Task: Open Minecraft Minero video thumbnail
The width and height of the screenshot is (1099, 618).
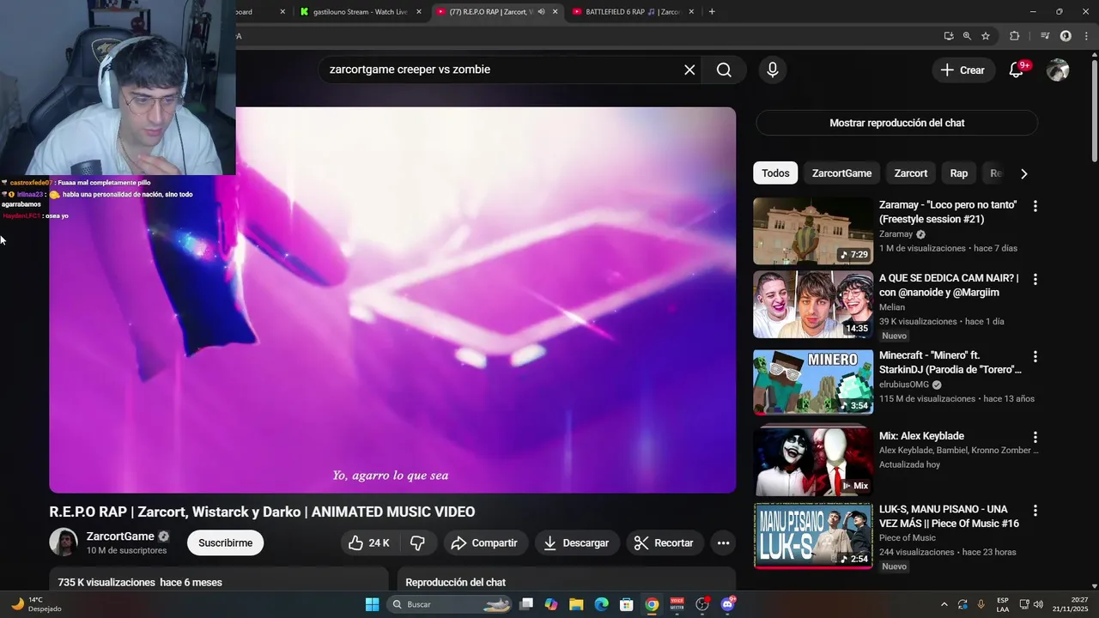Action: click(x=813, y=381)
